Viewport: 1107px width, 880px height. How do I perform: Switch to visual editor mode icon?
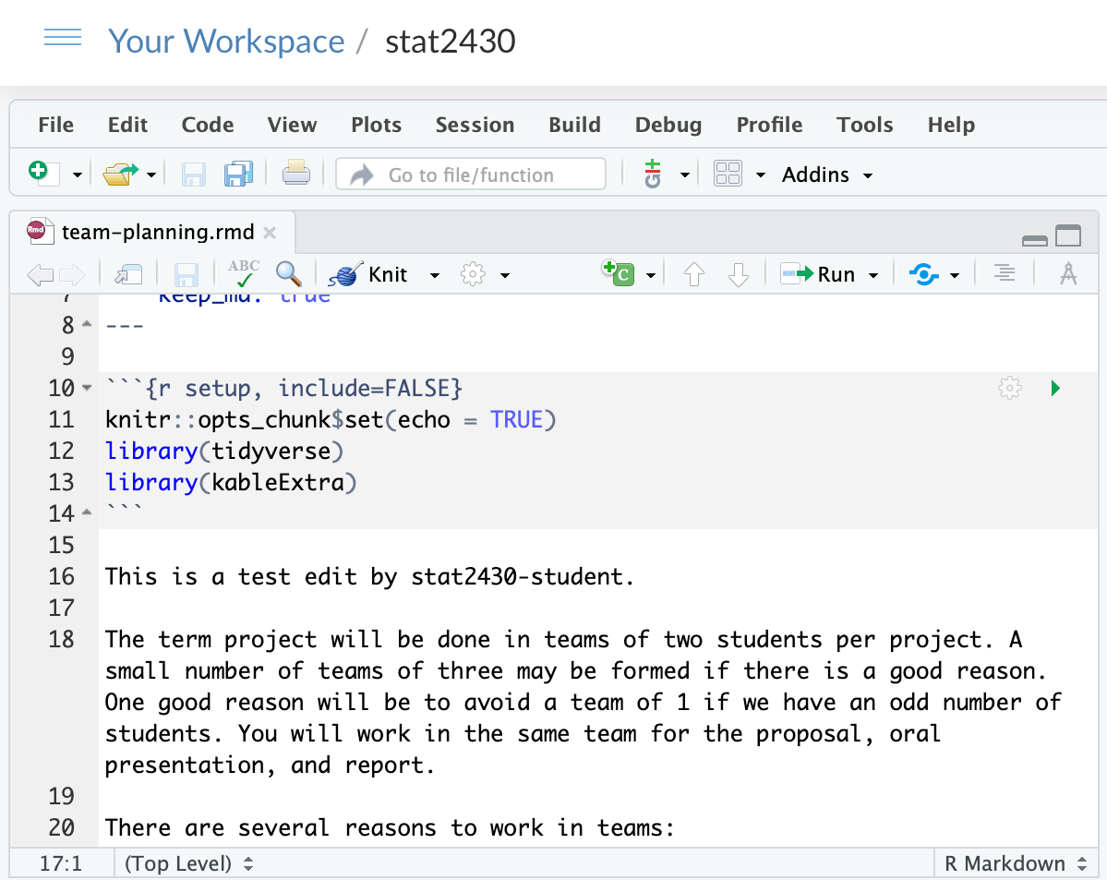coord(1068,274)
